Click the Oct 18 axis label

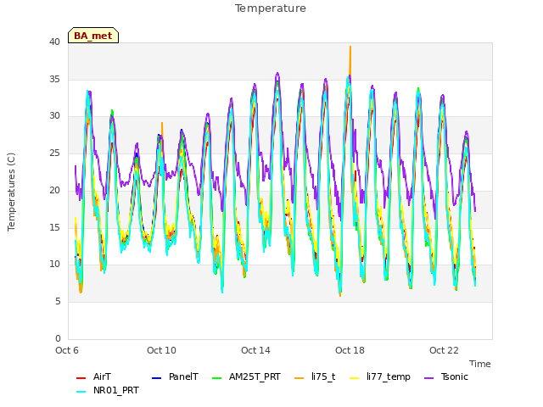click(350, 350)
